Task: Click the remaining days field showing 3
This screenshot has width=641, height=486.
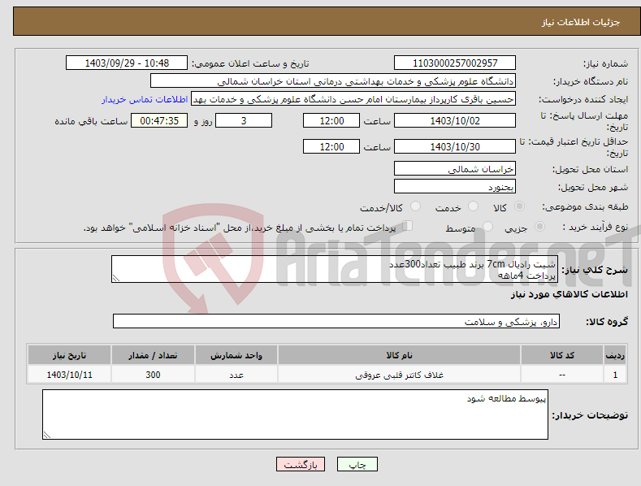Action: [244, 120]
